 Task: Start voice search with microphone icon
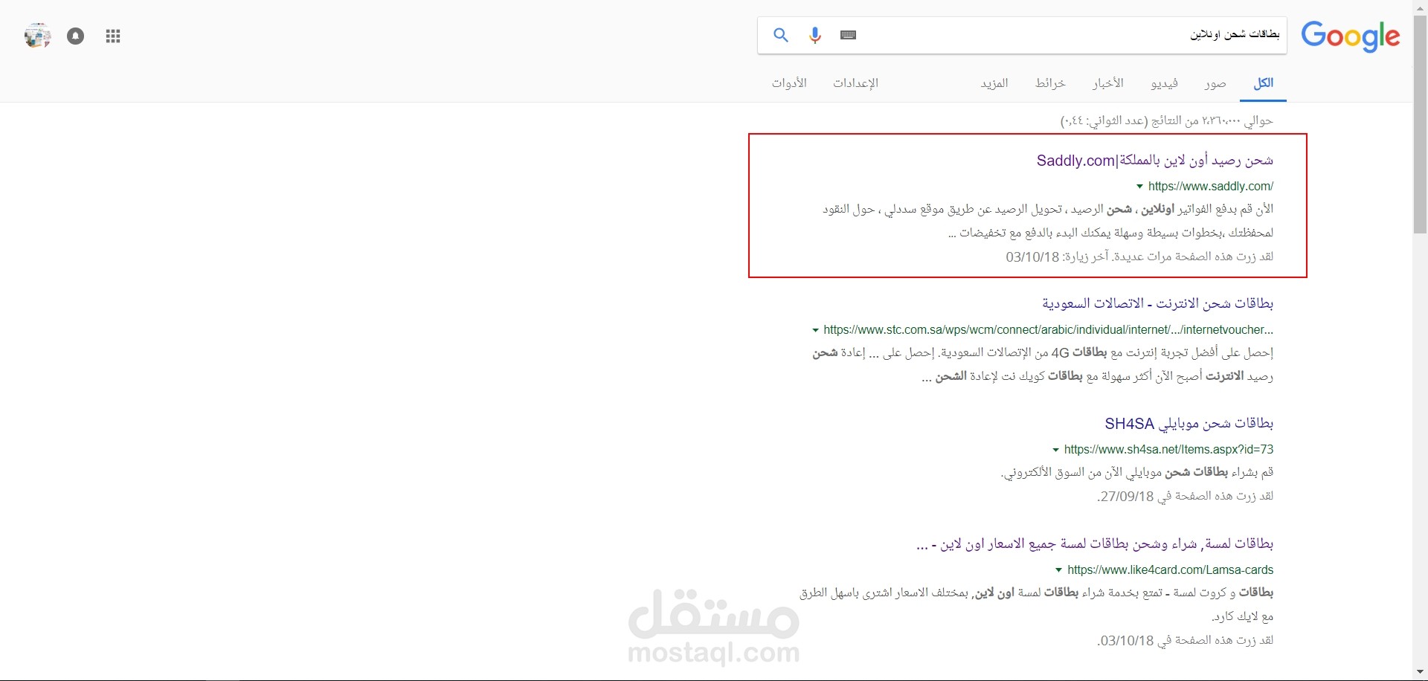(815, 35)
